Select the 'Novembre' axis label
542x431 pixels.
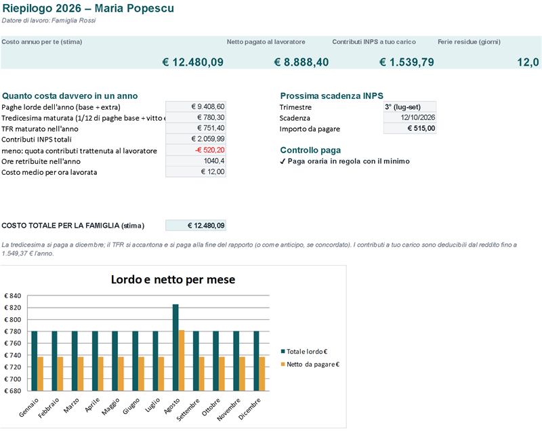tap(228, 409)
